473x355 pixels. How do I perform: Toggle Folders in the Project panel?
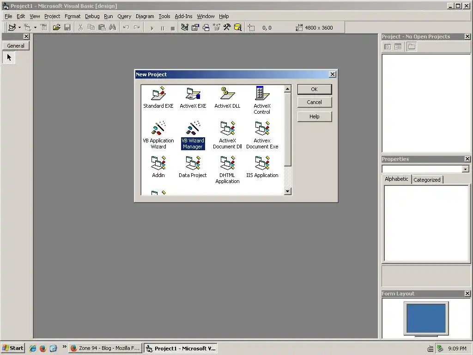tap(412, 47)
